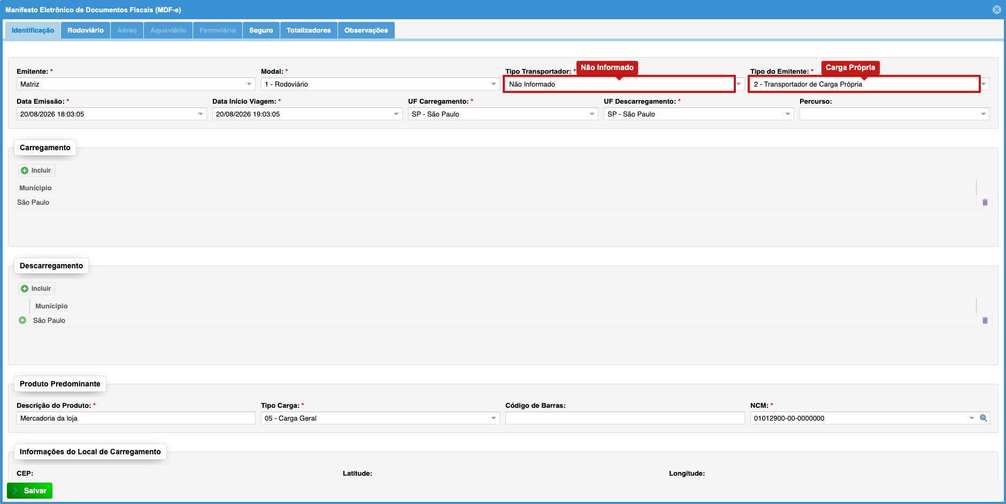Screen dimensions: 1006x504
Task: Click the Código de Barras input field
Action: pos(625,418)
